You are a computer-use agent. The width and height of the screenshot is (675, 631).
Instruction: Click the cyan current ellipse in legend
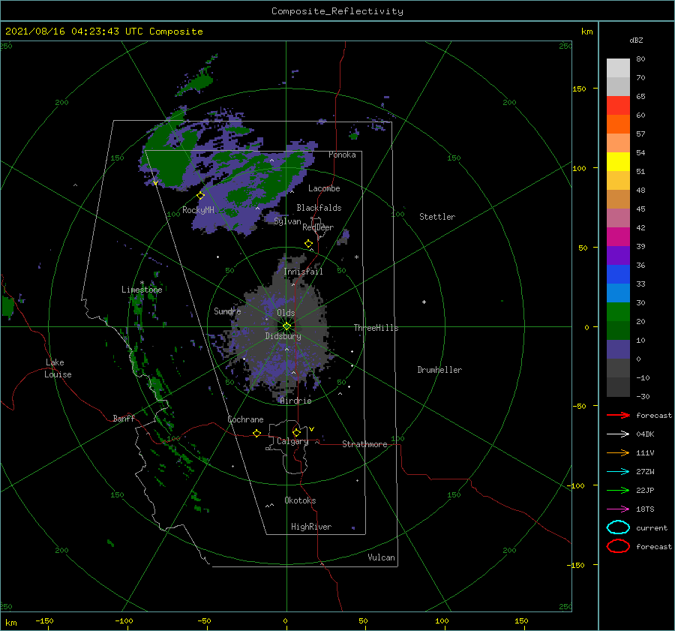tap(618, 527)
